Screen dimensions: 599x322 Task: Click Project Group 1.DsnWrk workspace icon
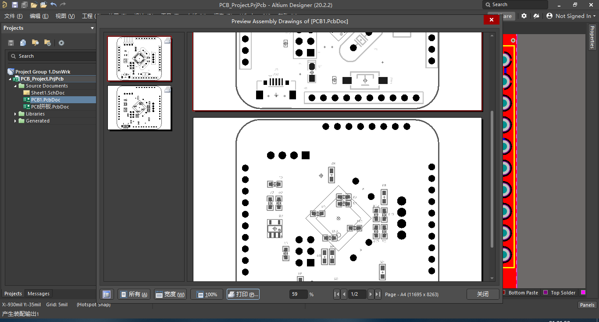[11, 72]
